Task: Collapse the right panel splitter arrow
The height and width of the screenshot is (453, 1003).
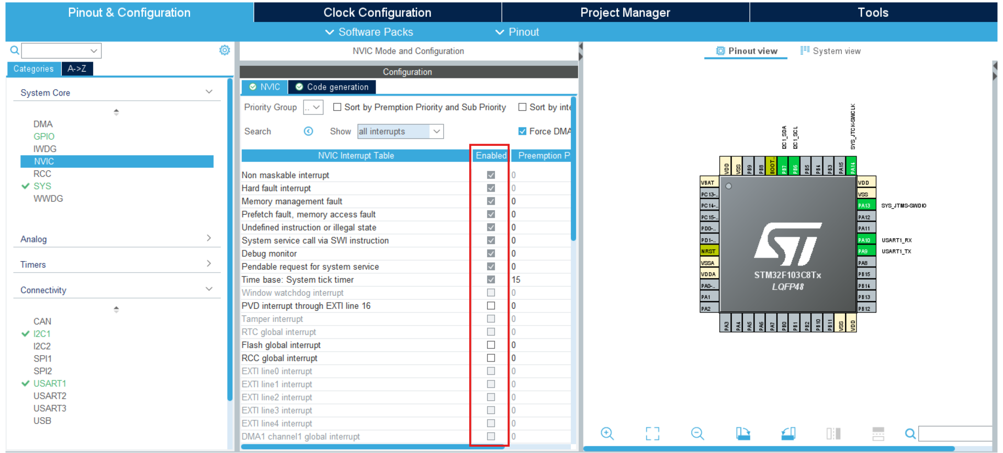Action: [995, 76]
